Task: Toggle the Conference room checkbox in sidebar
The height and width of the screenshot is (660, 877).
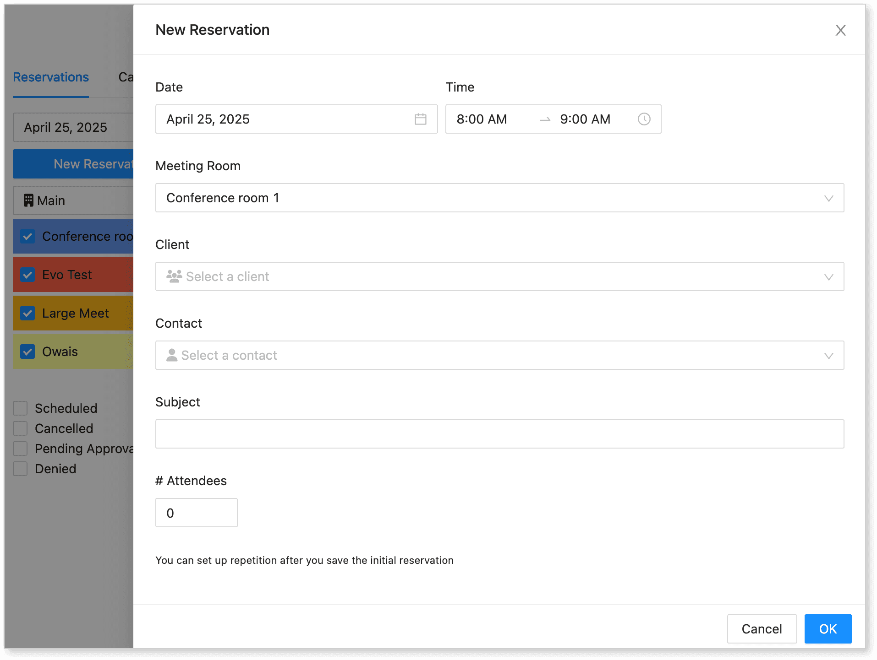Action: 27,236
